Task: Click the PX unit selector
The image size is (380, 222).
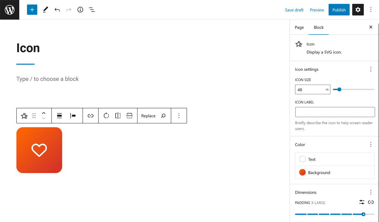Action: coord(327,90)
